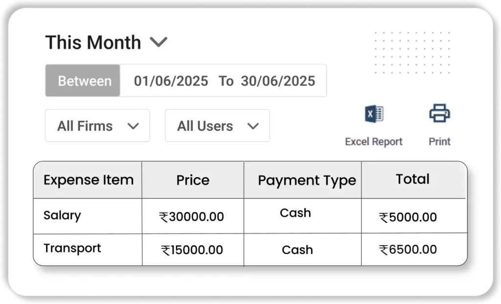Click Cash payment type in Salary row

[295, 213]
